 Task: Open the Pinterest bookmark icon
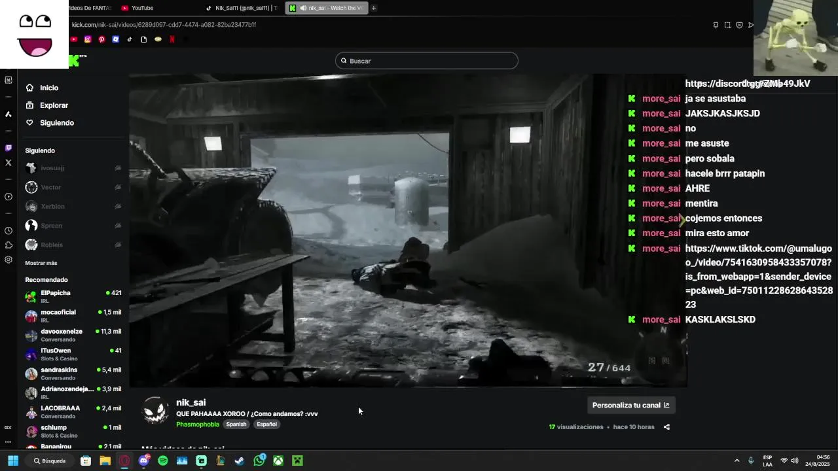(101, 39)
